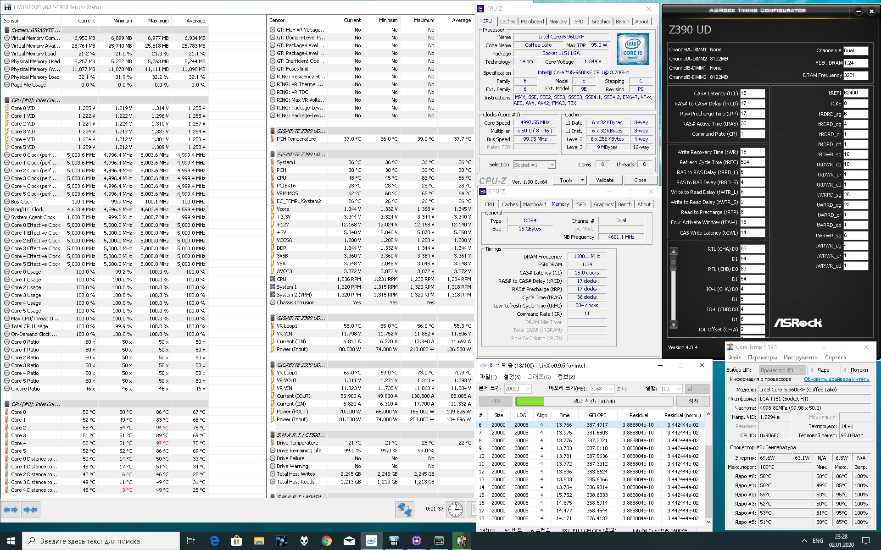Expand the Socket #1 selection dropdown
881x550 pixels.
[552, 165]
